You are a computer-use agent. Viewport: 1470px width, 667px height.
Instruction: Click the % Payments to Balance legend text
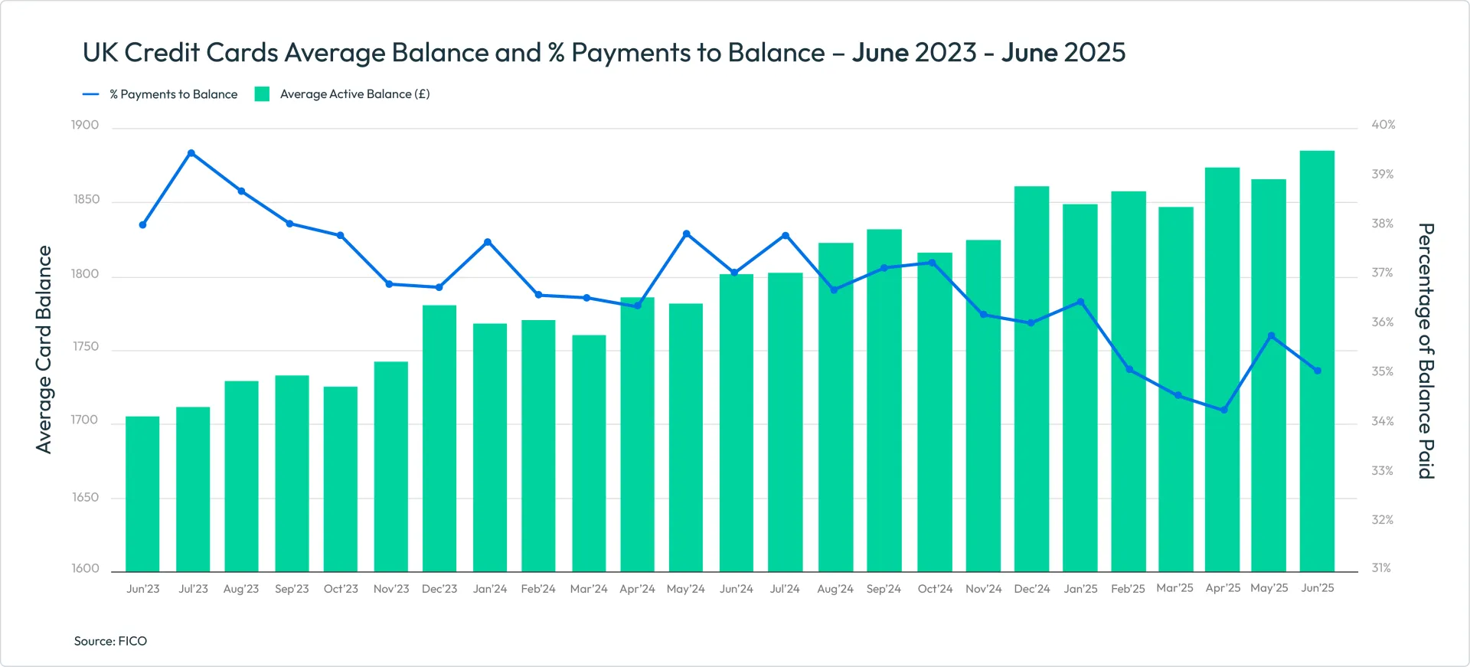173,94
